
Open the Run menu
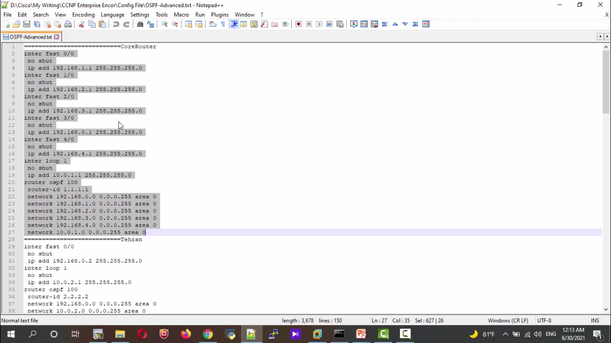(200, 15)
